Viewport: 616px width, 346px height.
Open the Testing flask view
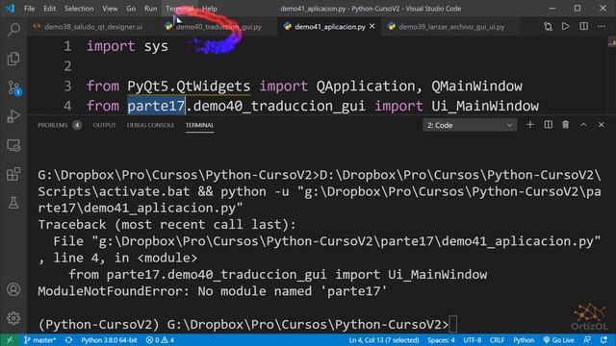pos(13,203)
